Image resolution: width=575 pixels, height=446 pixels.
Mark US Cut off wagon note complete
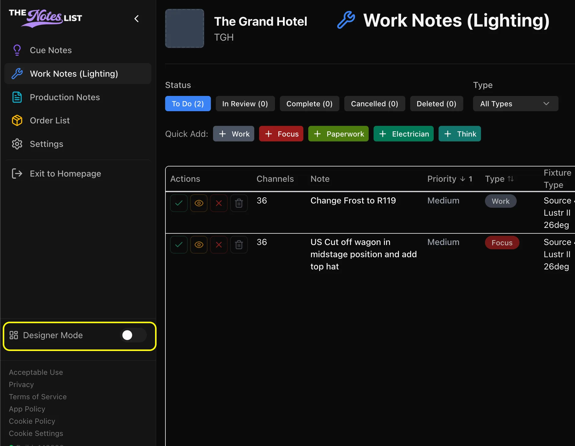click(179, 245)
